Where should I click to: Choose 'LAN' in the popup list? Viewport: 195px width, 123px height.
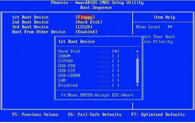pos(62,80)
